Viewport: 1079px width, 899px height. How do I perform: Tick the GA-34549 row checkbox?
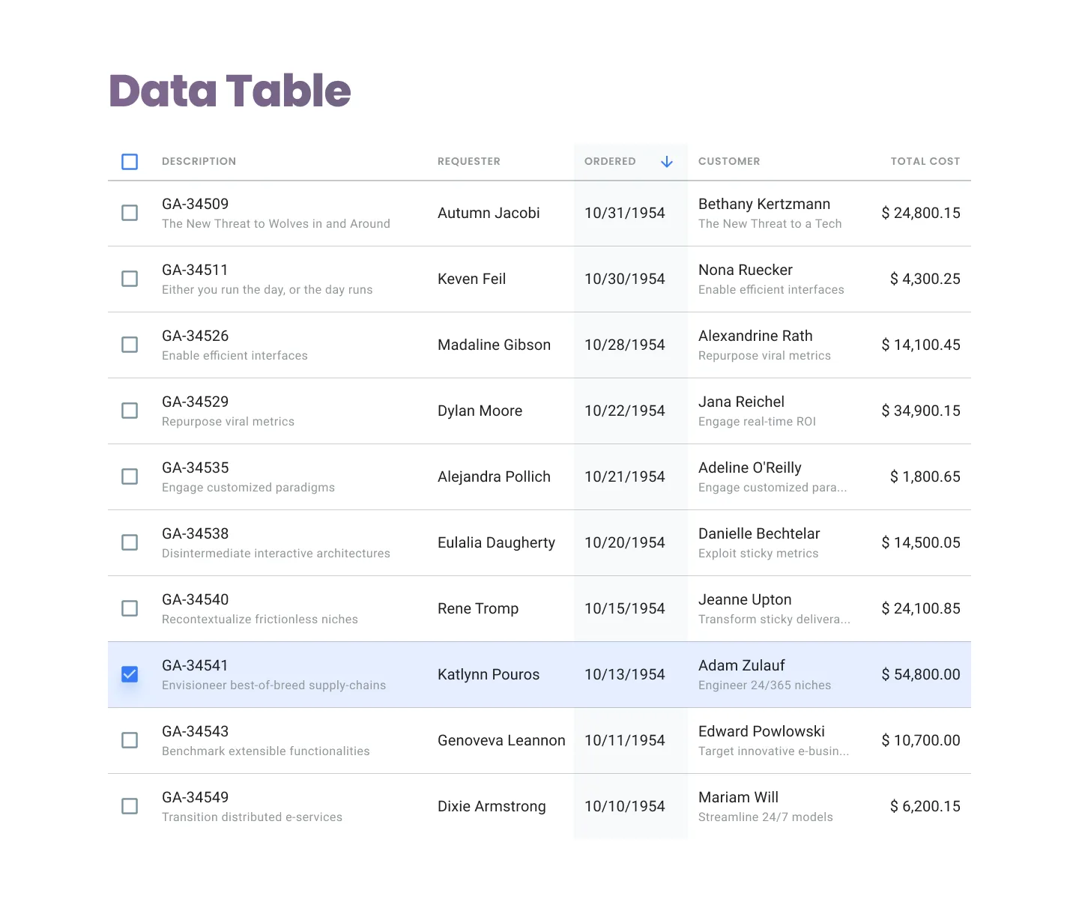(x=130, y=806)
